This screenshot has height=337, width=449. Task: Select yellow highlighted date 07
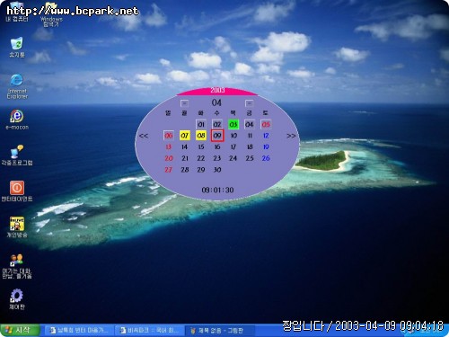tap(185, 136)
